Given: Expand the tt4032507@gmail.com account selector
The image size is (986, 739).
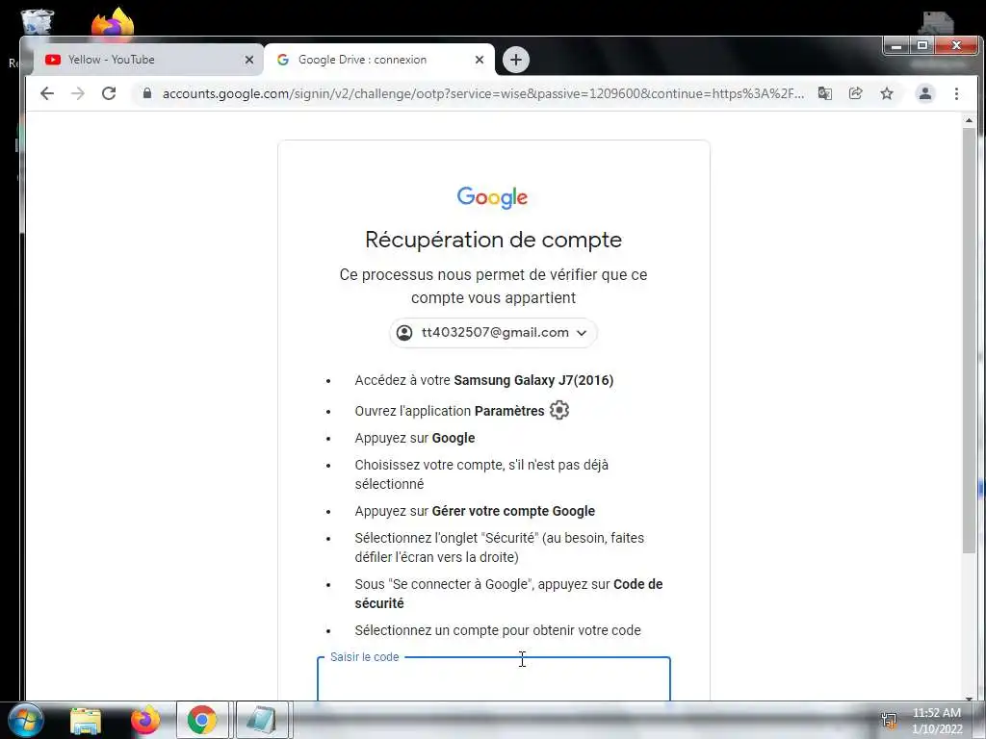Looking at the screenshot, I should click(x=493, y=332).
